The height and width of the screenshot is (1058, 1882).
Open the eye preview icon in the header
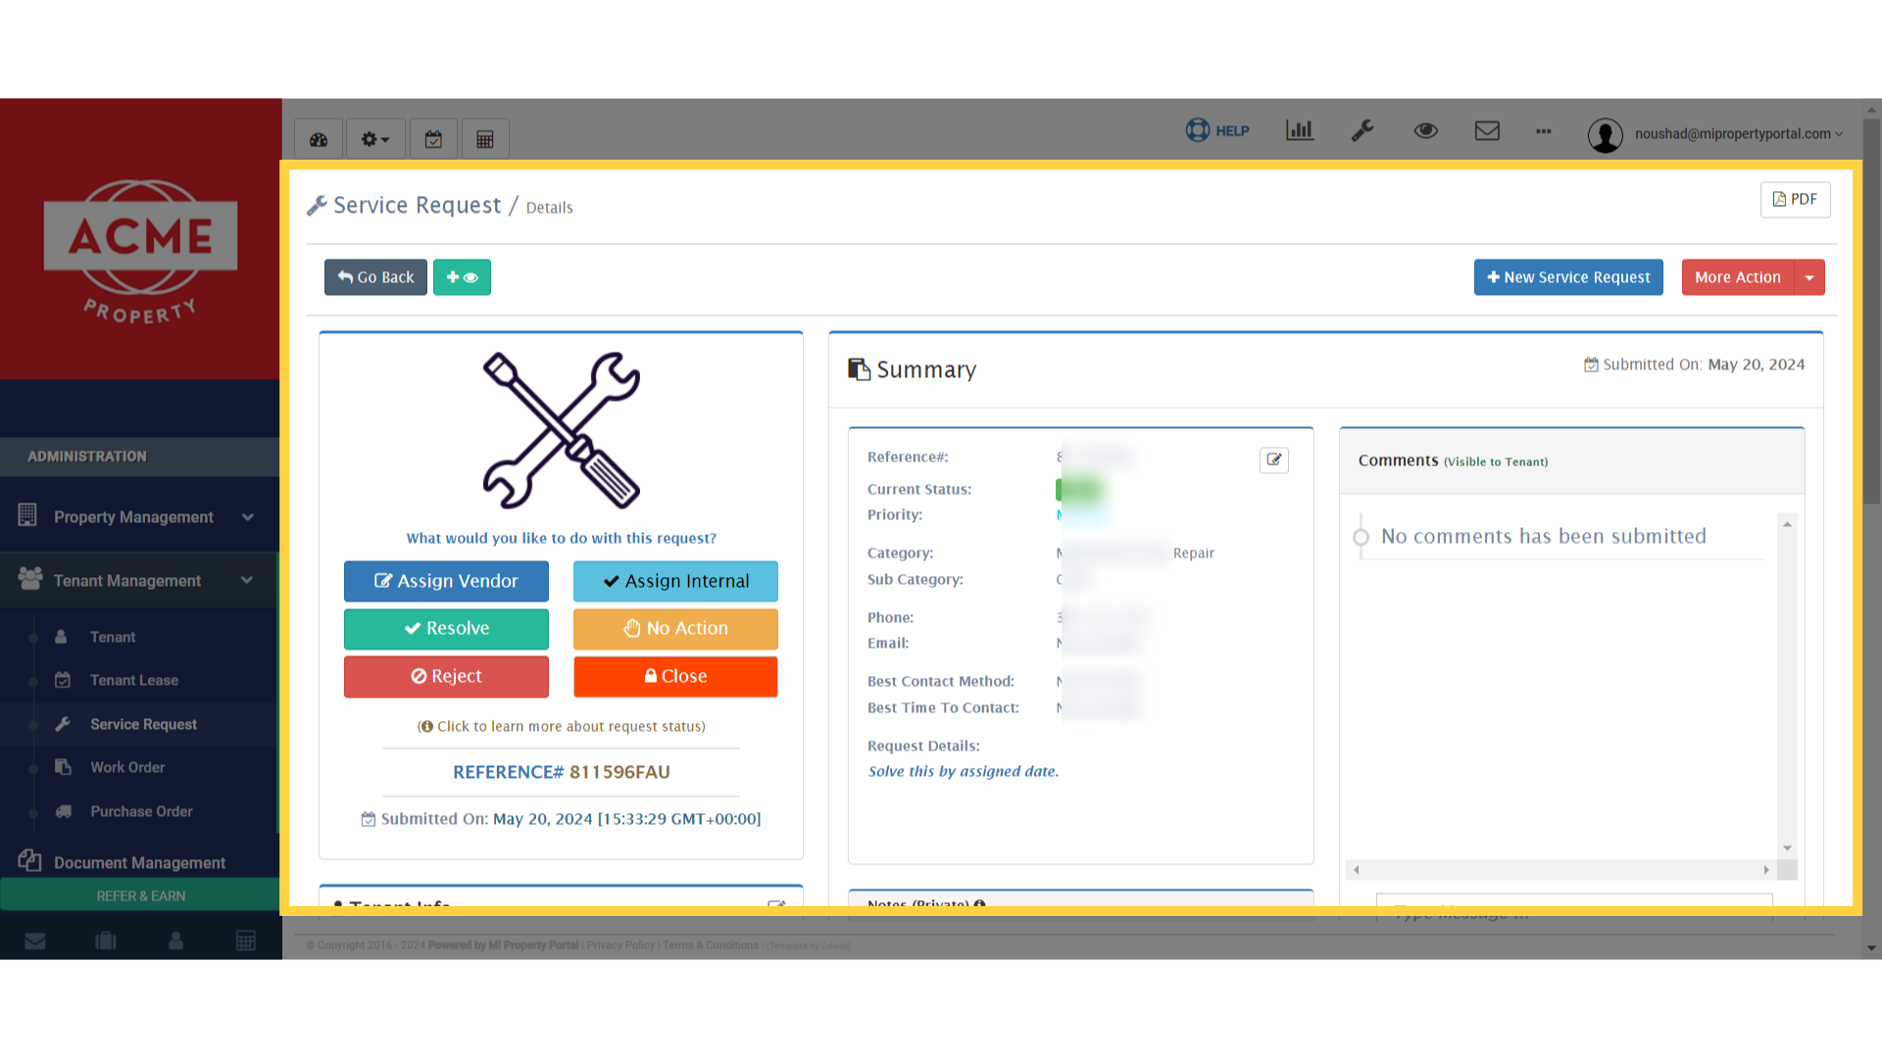[x=1425, y=130]
